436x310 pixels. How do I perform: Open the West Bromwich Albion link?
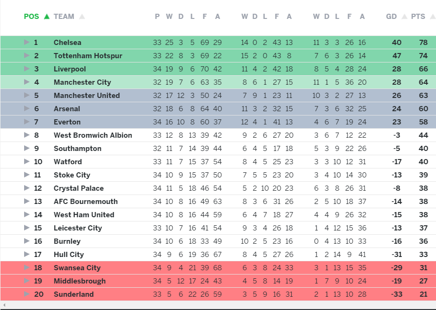click(93, 135)
